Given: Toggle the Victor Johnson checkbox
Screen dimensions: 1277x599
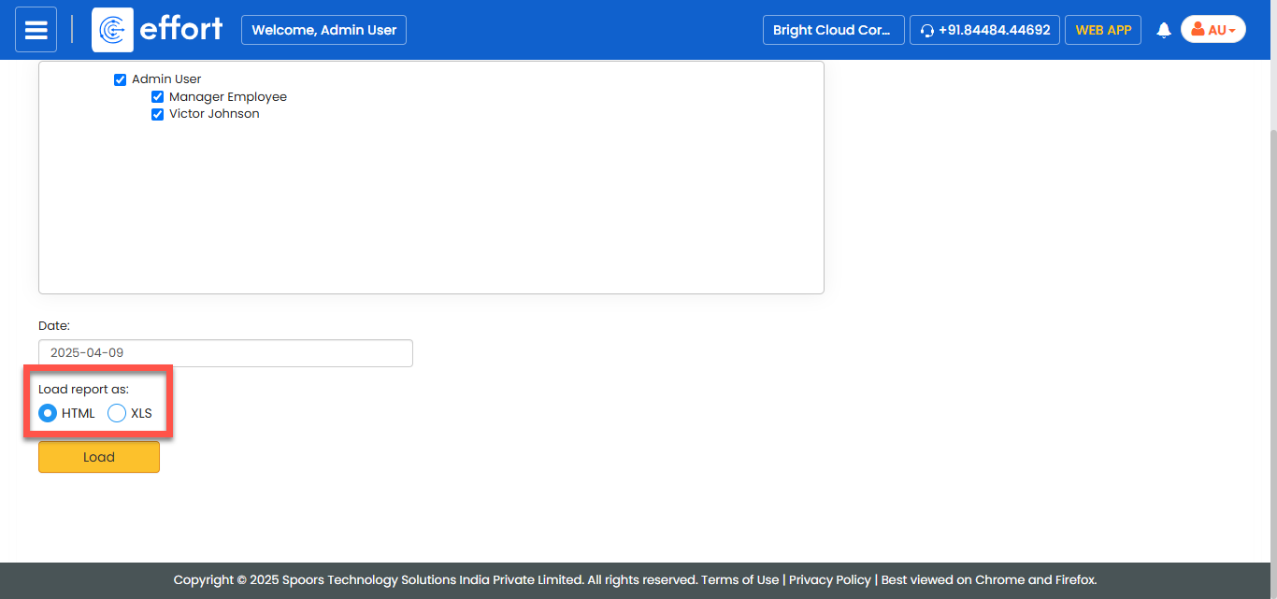Looking at the screenshot, I should click(157, 114).
